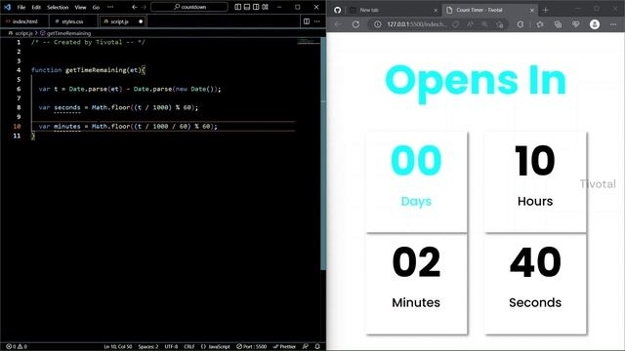The height and width of the screenshot is (351, 625).
Task: Click the Prettier status bar item
Action: pyautogui.click(x=284, y=347)
